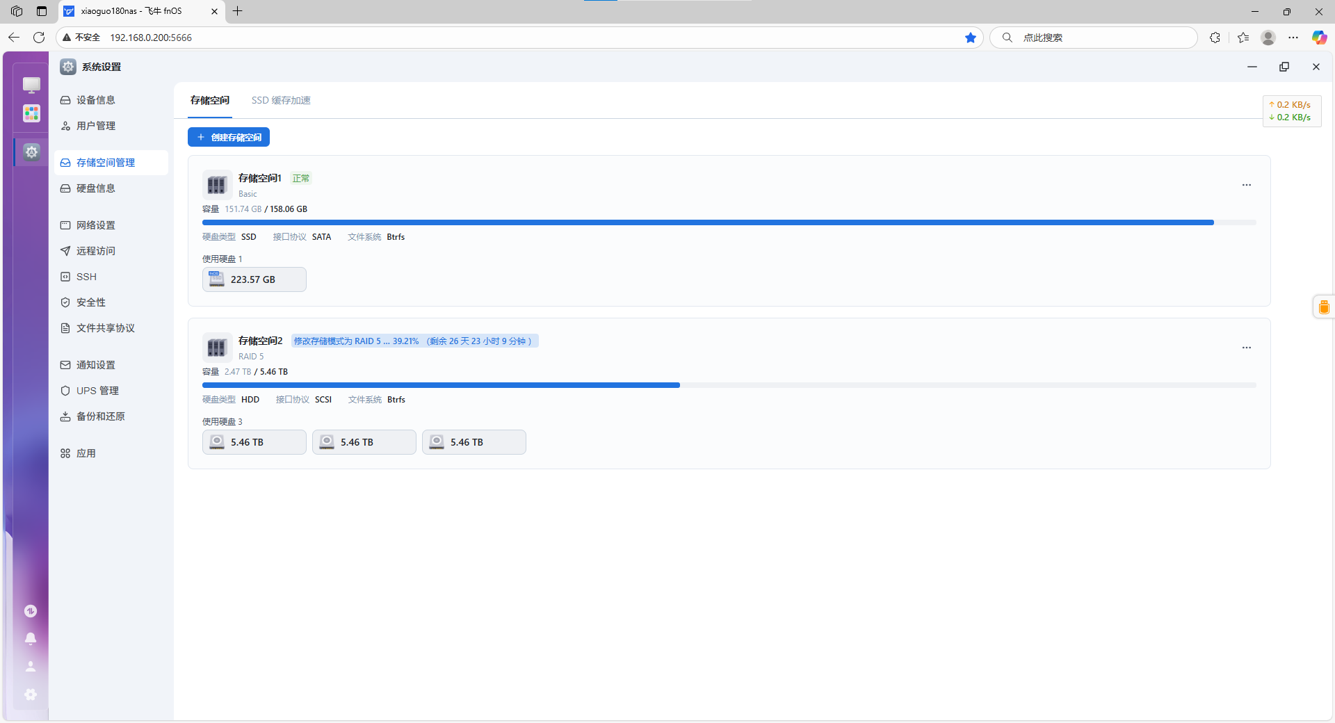The height and width of the screenshot is (723, 1335).
Task: Click 存储空间1 capacity usage bar
Action: tap(729, 222)
